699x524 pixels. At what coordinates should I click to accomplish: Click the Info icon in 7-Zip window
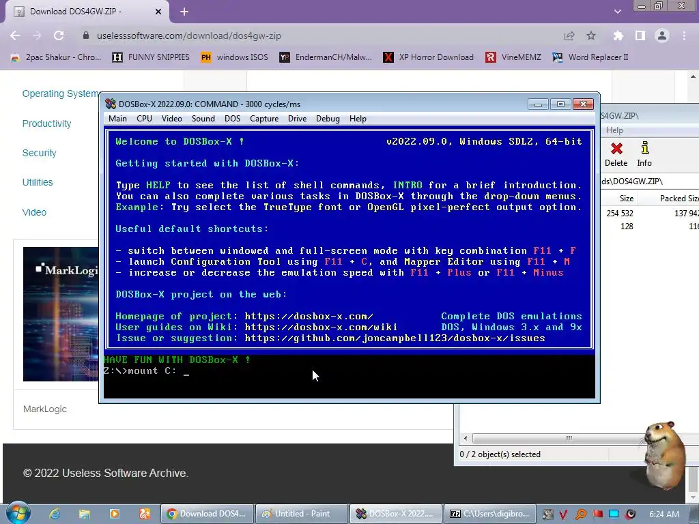[644, 154]
